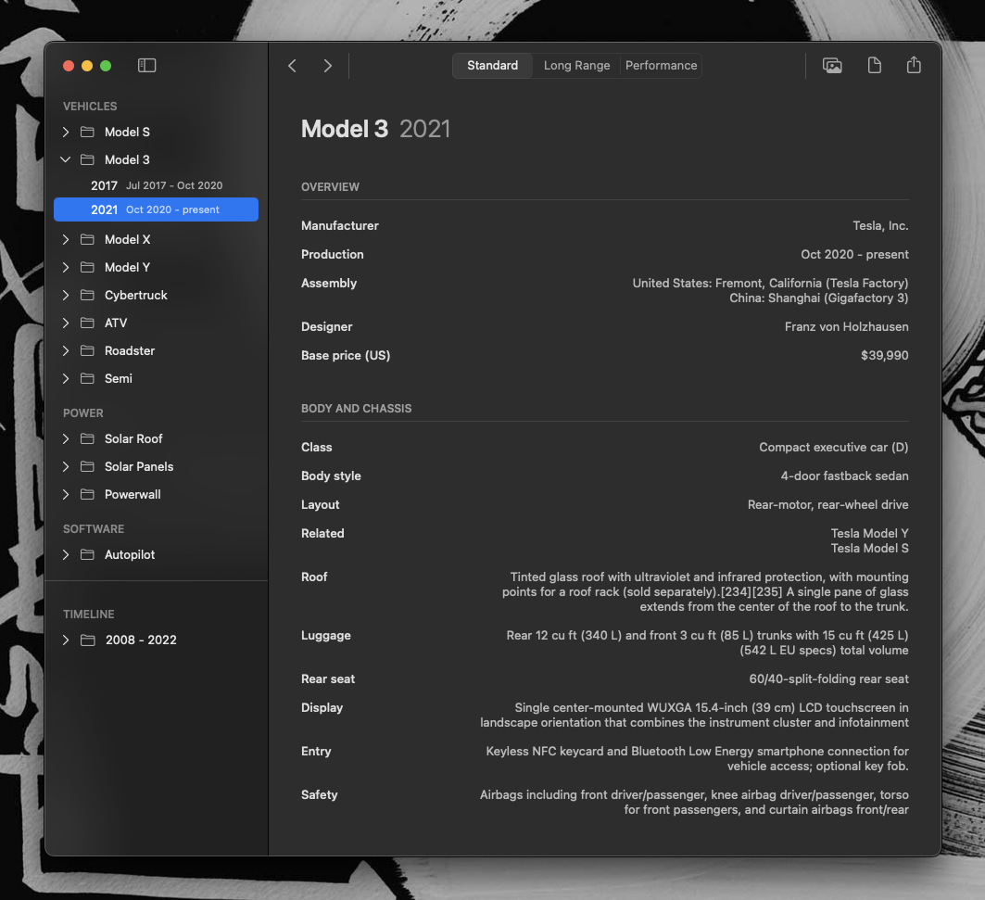
Task: Click the Cybertruck folder icon
Action: 88,295
